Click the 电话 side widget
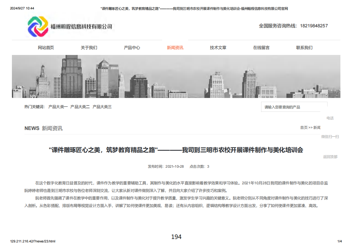352x249 pixels. 330,118
